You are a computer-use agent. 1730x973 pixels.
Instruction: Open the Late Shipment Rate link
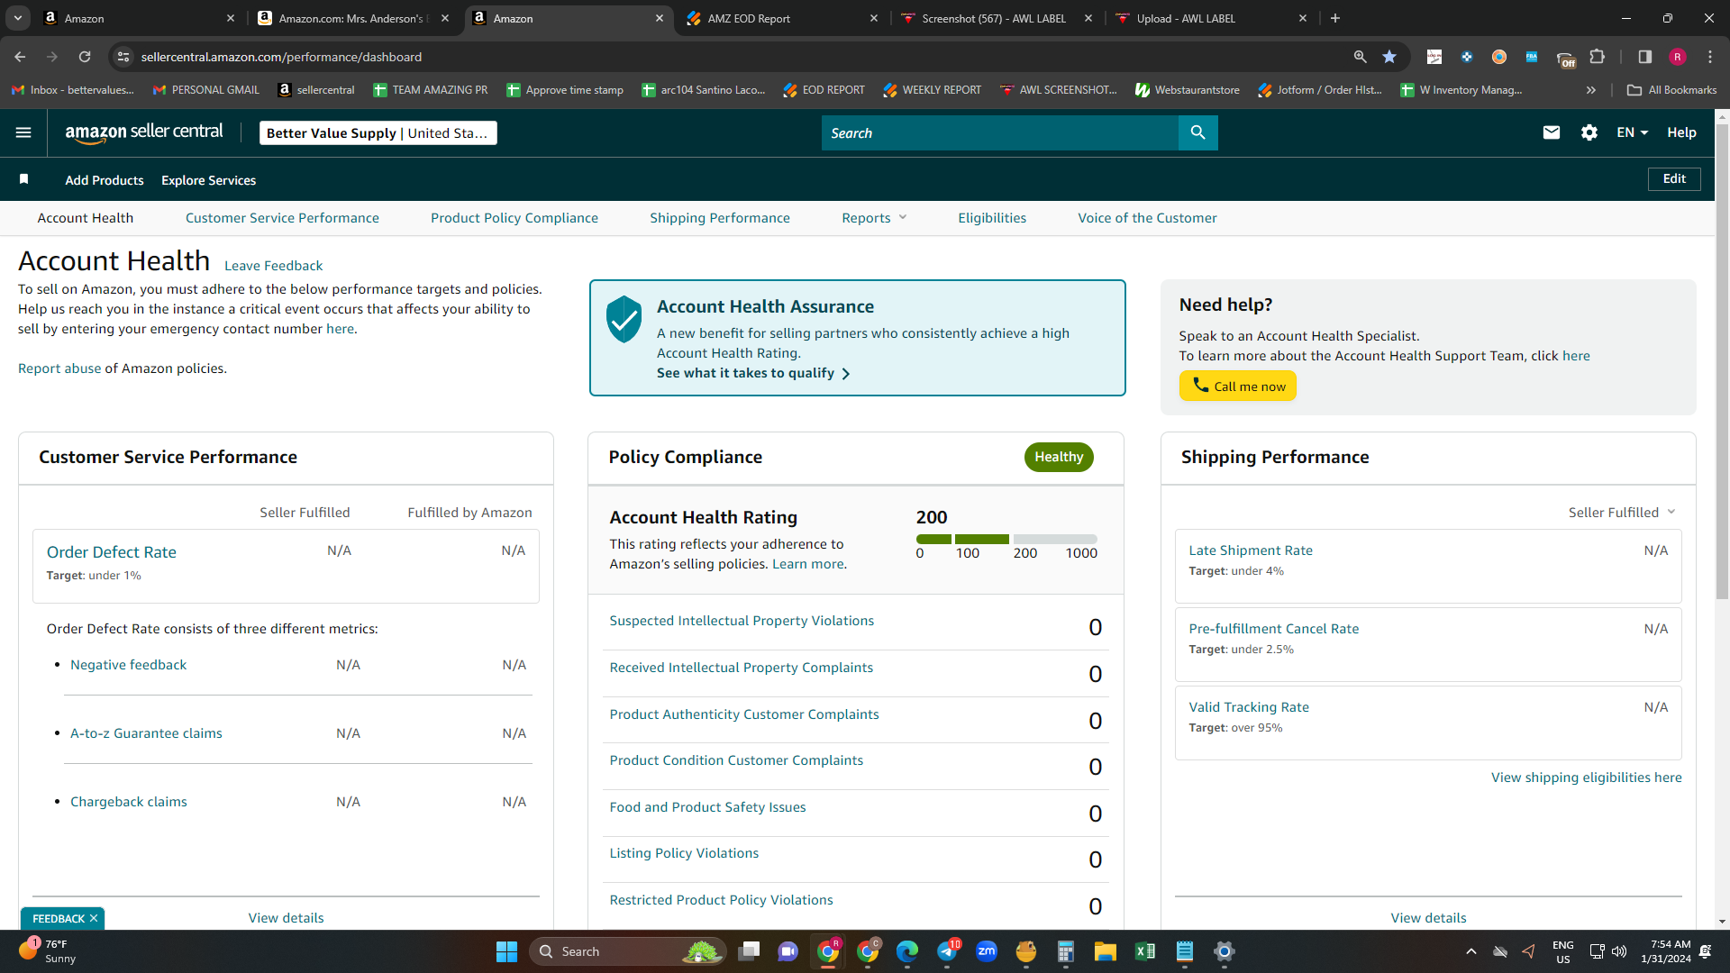pyautogui.click(x=1251, y=550)
